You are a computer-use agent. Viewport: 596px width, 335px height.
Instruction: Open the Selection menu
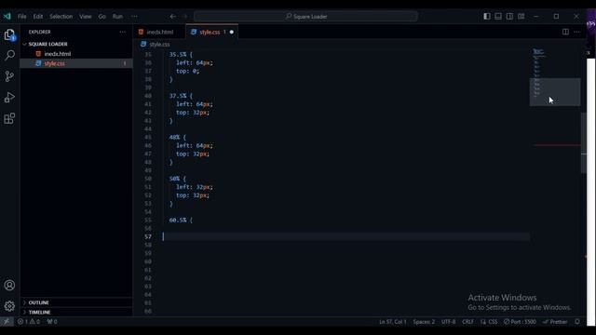[x=61, y=17]
